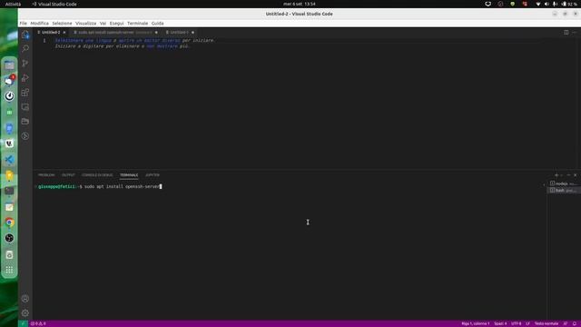581x327 pixels.
Task: Show errors and warnings count in status bar
Action: click(x=38, y=323)
